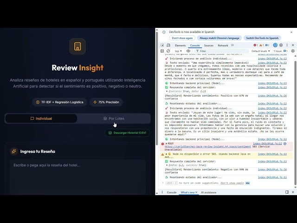Toggle the device toolbar icon
This screenshot has height=223, width=297.
coord(168,45)
